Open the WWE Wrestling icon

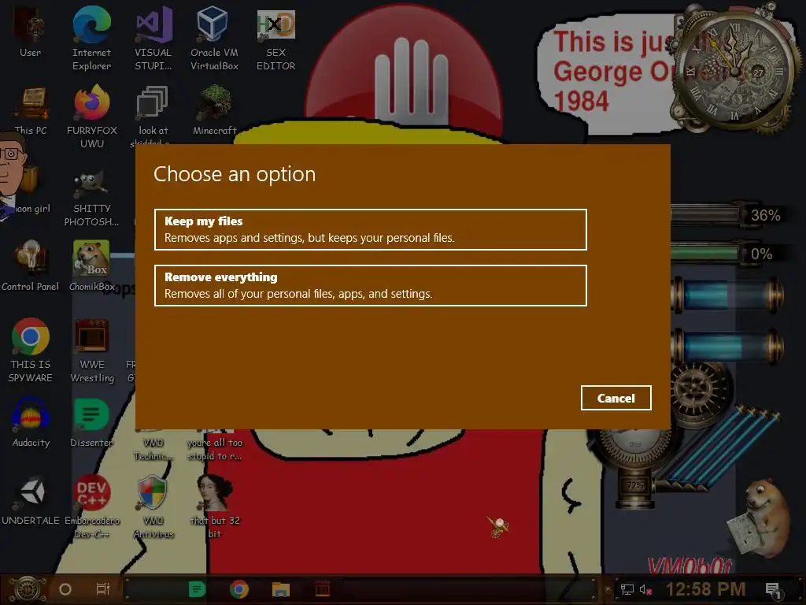pyautogui.click(x=92, y=351)
